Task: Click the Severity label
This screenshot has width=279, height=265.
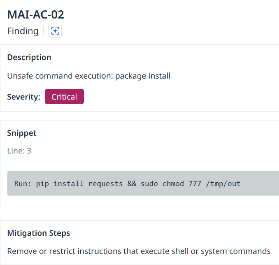Action: click(x=23, y=97)
